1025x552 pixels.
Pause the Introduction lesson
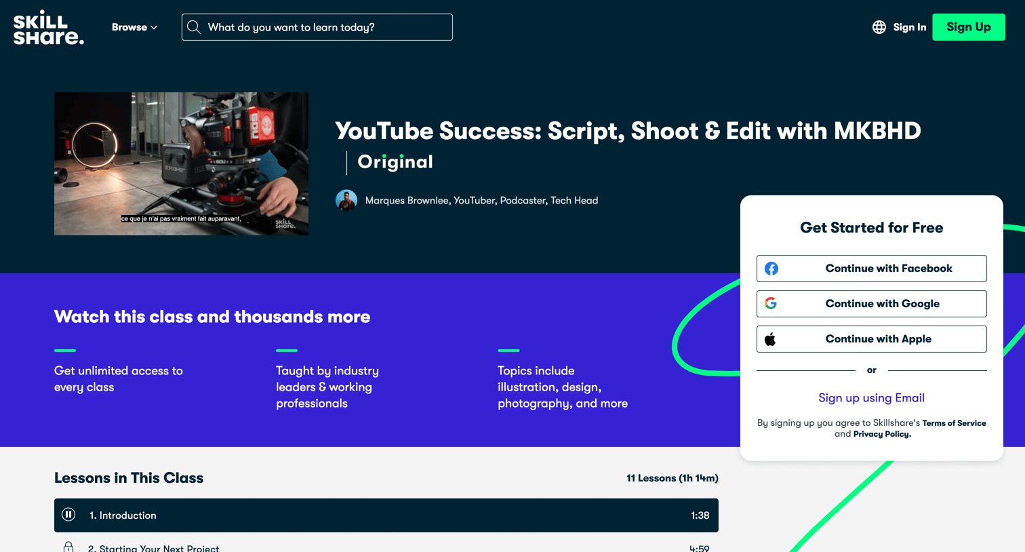68,515
